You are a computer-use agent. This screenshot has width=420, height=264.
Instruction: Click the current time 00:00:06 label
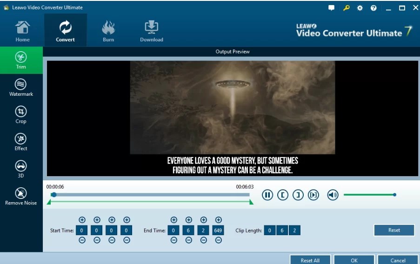(55, 187)
